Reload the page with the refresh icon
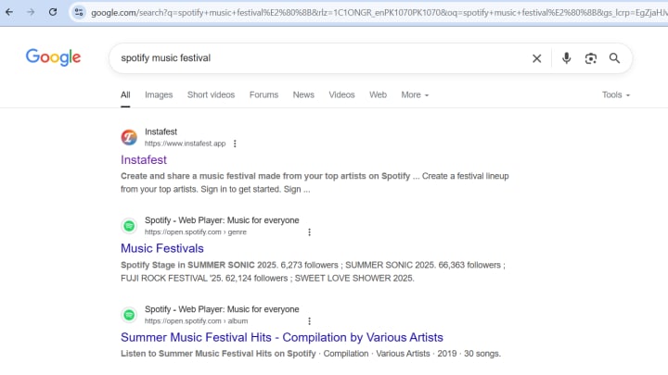 (x=53, y=12)
